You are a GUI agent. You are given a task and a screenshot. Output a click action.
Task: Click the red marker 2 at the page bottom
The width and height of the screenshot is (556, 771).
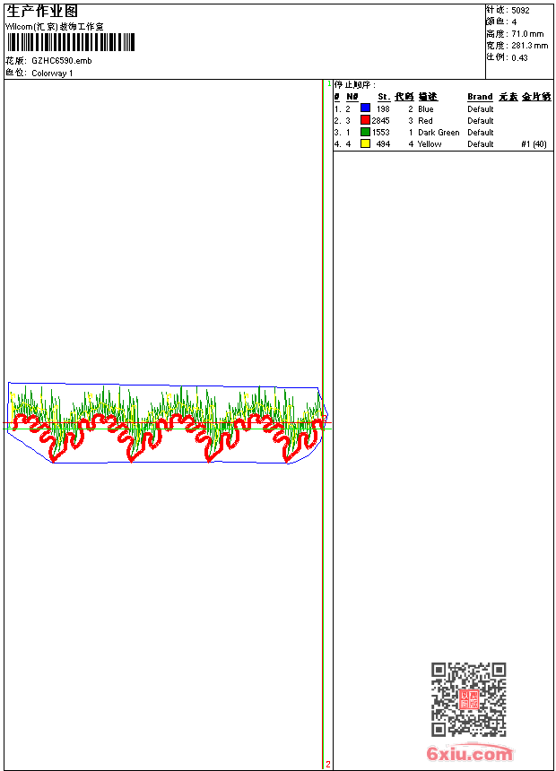(328, 764)
